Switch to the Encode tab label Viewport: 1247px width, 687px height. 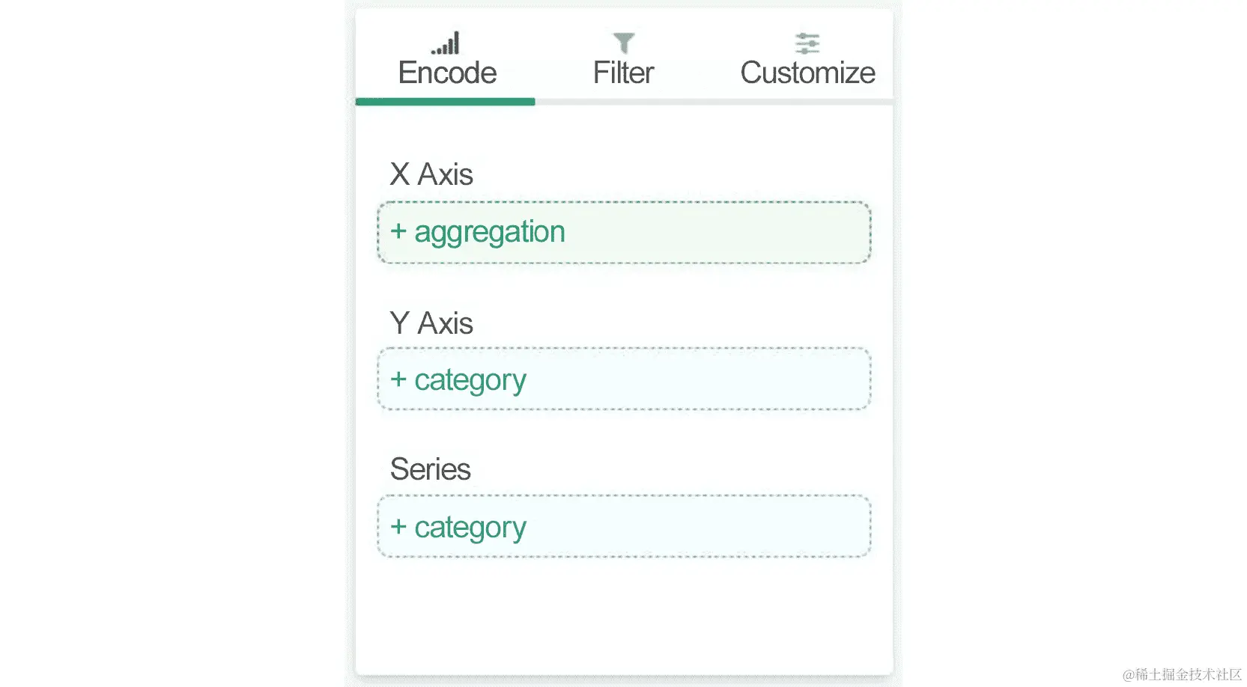click(447, 73)
